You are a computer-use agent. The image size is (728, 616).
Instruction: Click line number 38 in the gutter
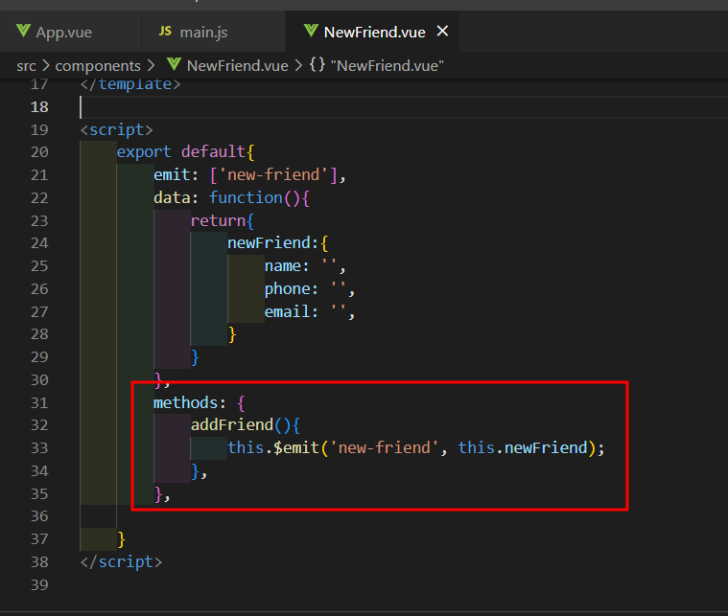point(39,562)
